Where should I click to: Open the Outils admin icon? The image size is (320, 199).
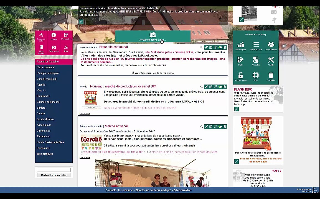tap(271, 61)
